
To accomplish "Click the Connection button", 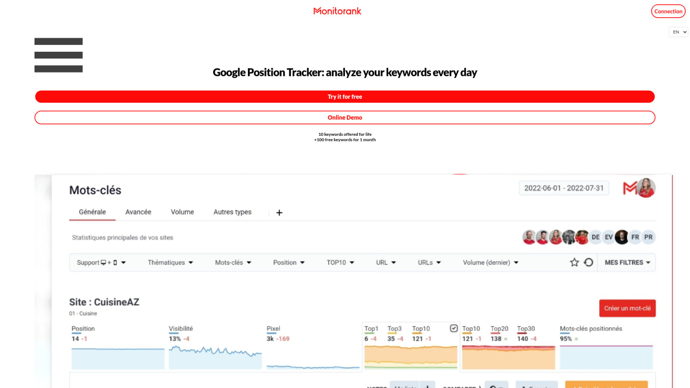I will click(668, 11).
